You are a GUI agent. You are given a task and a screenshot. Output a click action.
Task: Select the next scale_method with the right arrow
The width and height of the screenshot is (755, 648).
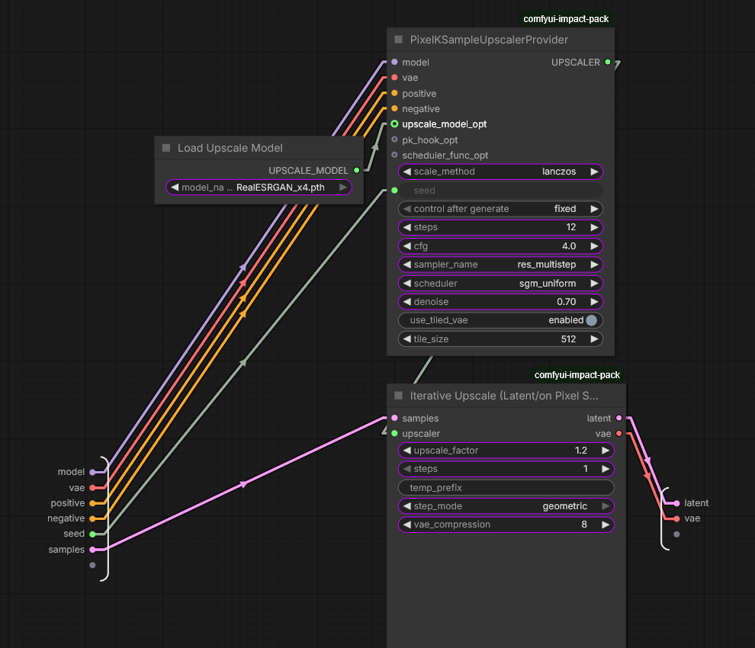click(594, 172)
